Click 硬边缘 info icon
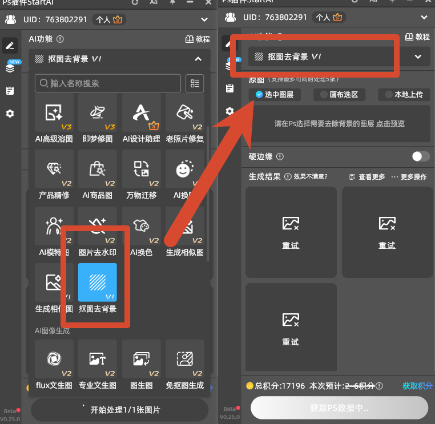Screen dimensions: 435x424 280,157
